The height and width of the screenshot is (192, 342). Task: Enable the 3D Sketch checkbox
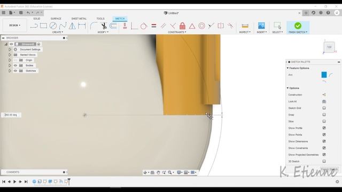click(324, 161)
